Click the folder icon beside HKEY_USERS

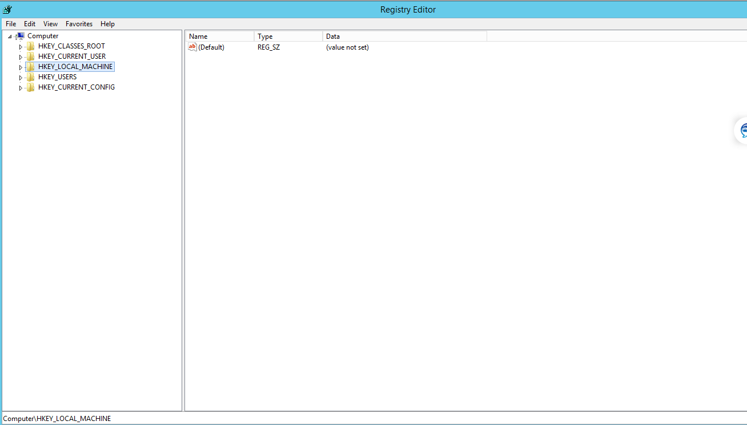point(30,76)
